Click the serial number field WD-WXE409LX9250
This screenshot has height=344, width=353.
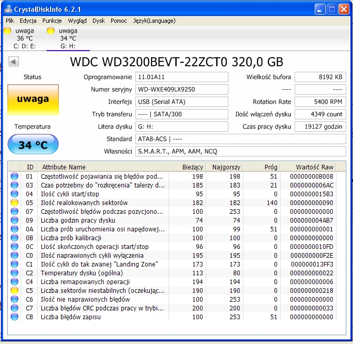click(x=182, y=89)
